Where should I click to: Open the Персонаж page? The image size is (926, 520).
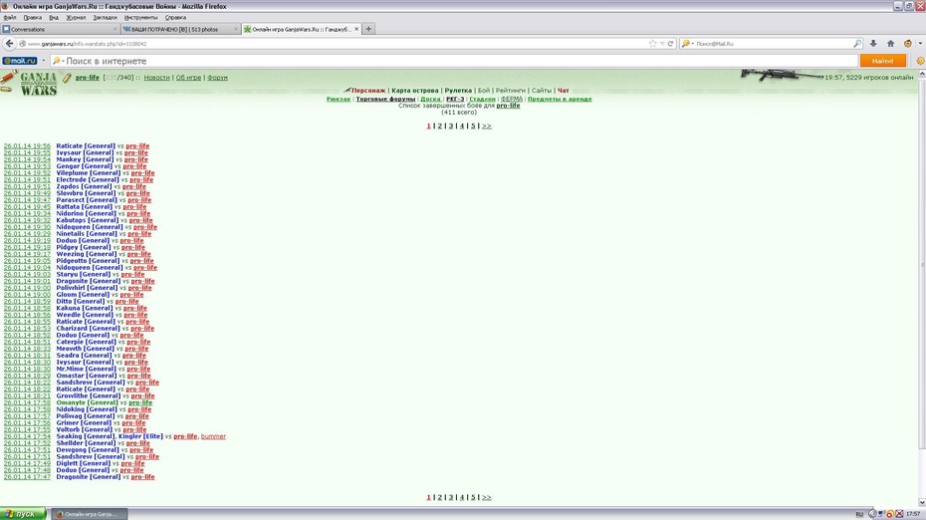click(x=368, y=91)
